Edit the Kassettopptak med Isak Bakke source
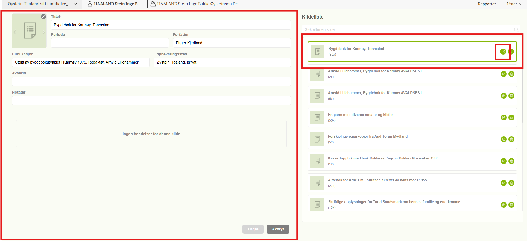The image size is (527, 241). click(503, 161)
